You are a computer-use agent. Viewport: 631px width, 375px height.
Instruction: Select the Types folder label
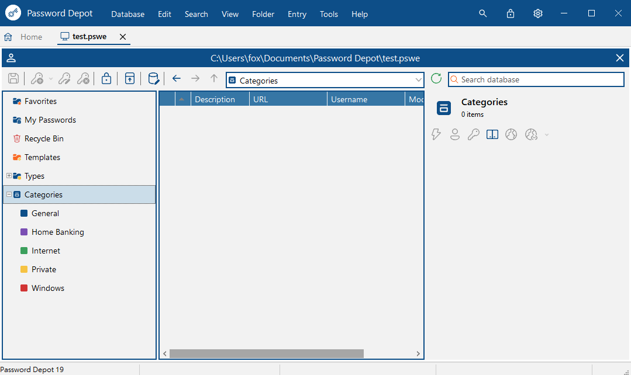click(x=34, y=176)
